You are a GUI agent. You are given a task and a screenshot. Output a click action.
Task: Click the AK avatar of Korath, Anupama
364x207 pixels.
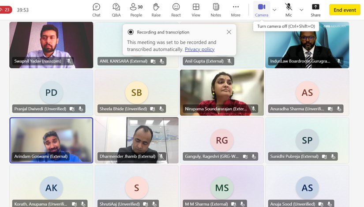[x=51, y=188]
